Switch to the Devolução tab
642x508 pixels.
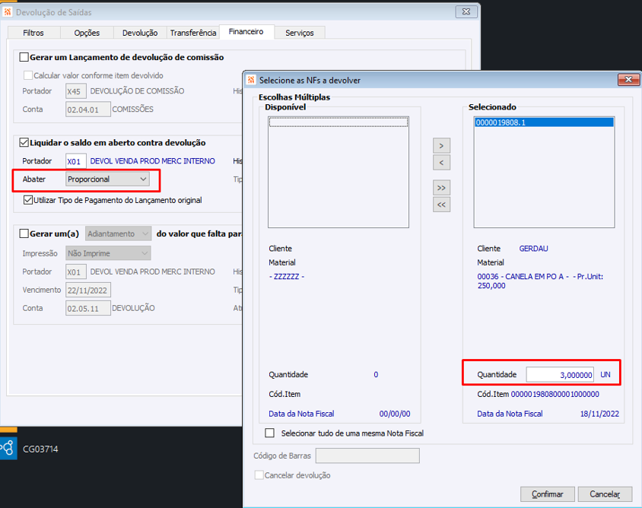pyautogui.click(x=140, y=33)
